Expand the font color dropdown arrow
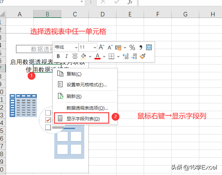Image resolution: width=222 pixels, height=175 pixels. tap(104, 56)
